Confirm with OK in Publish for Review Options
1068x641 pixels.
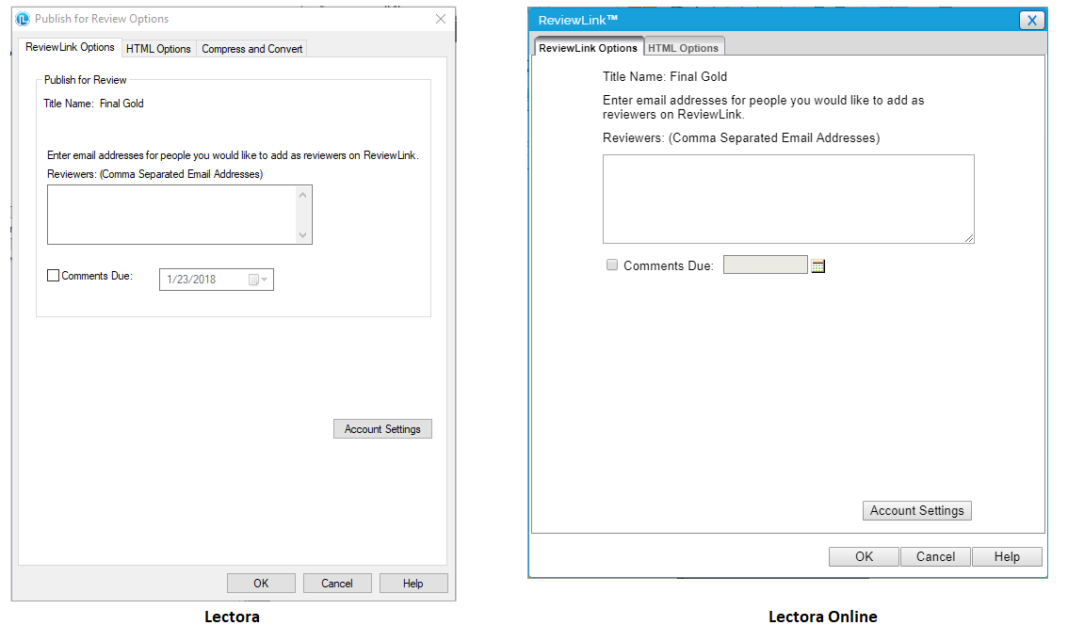click(261, 584)
